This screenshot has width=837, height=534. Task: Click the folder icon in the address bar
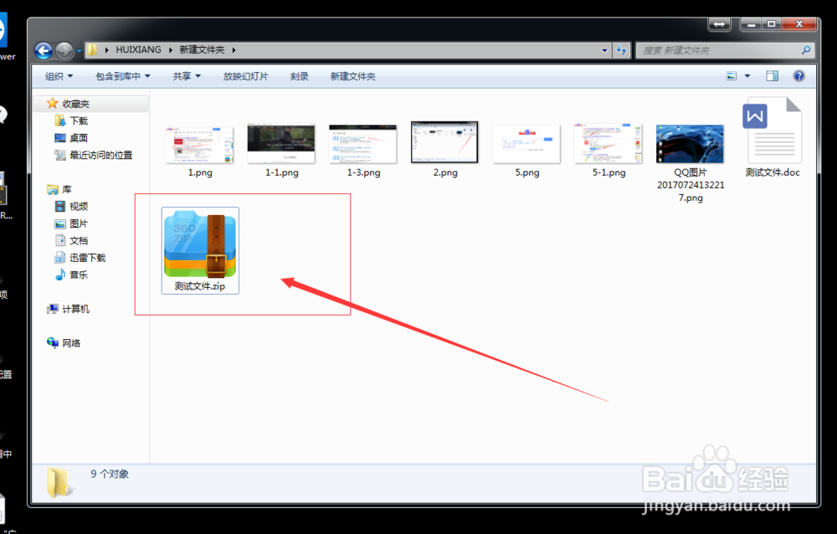click(92, 49)
